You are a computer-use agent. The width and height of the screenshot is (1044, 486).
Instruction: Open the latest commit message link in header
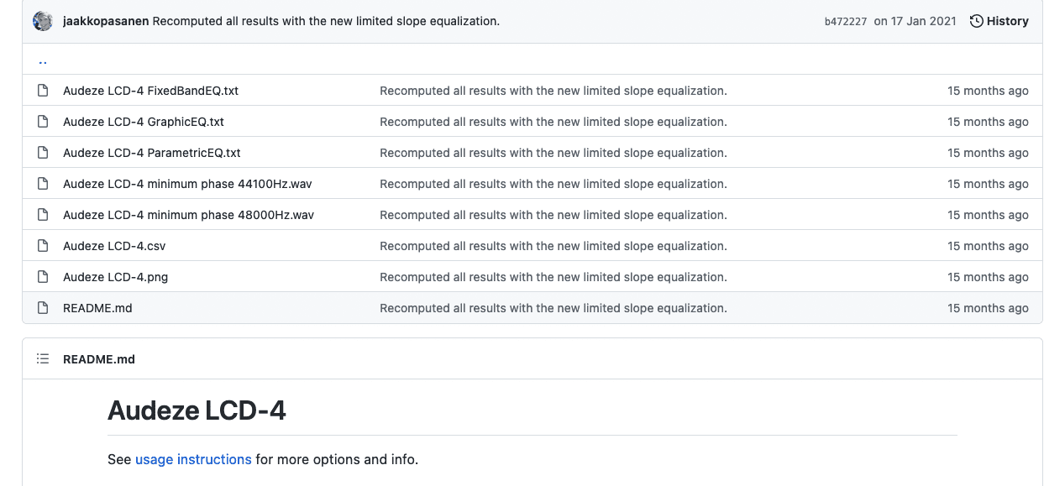(x=326, y=21)
